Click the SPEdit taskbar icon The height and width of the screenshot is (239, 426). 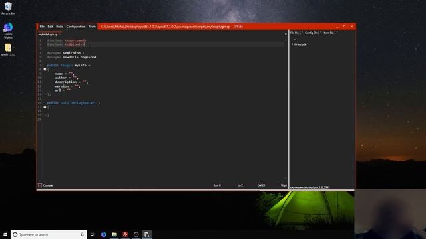tap(147, 234)
